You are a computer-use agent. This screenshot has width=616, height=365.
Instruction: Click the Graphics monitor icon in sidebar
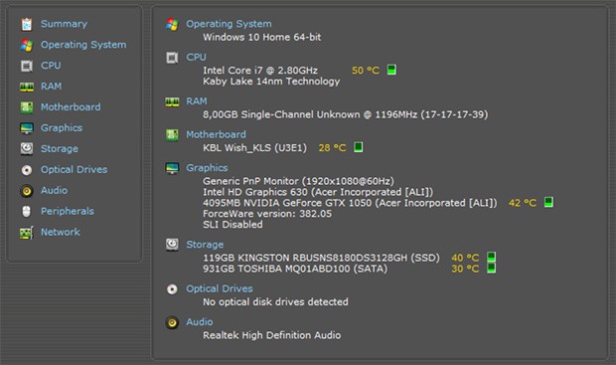click(x=26, y=128)
